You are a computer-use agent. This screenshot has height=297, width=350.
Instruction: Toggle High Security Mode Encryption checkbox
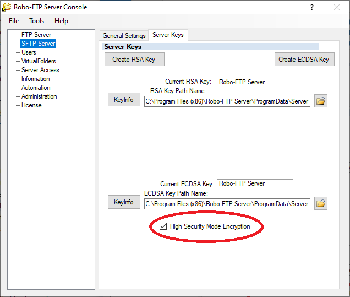163,226
